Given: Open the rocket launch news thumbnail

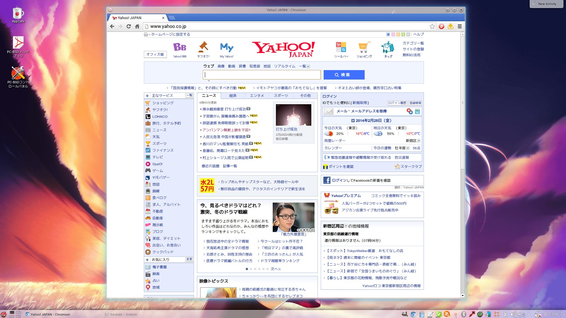Looking at the screenshot, I should pos(294,115).
